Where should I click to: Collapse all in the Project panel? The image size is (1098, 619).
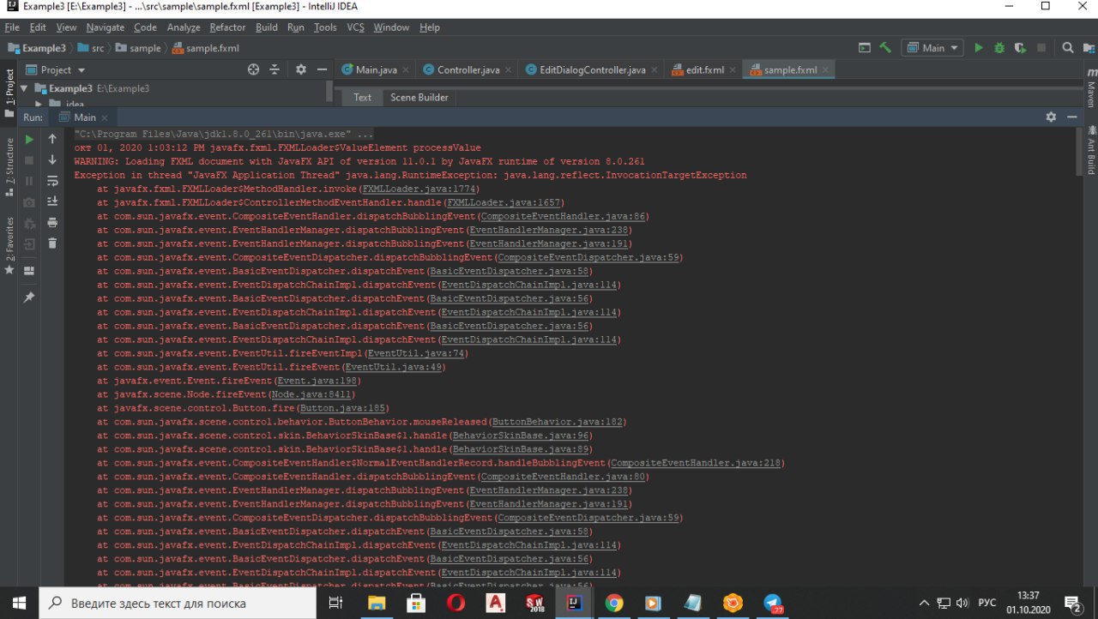point(274,69)
